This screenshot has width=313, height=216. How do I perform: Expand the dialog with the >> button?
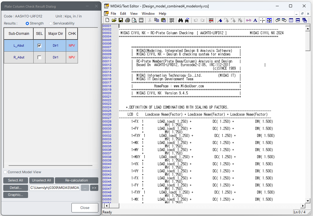(x=94, y=188)
